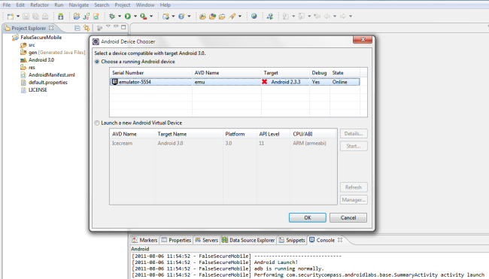The height and width of the screenshot is (279, 489).
Task: Open the File menu
Action: 7,5
